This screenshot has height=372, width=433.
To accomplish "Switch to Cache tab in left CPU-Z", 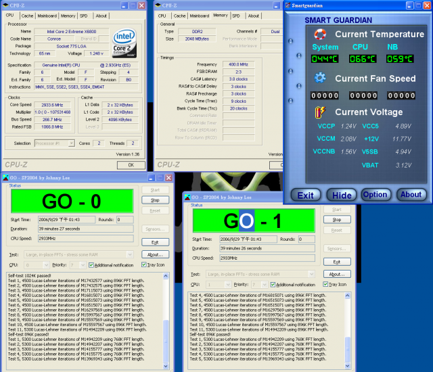I will coord(27,16).
